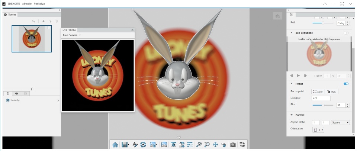This screenshot has height=151, width=357.
Task: Expand bottom toolbar chevron
Action: click(x=179, y=138)
